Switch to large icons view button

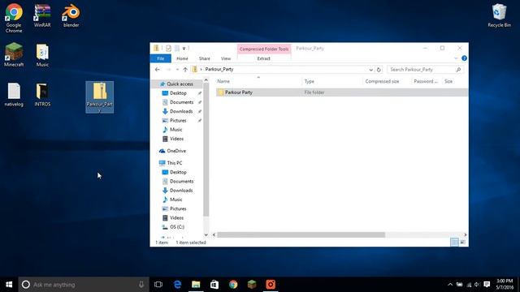pos(462,243)
